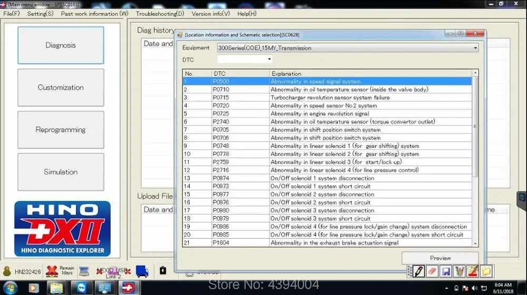Select row P0710 oil temperature sensor
This screenshot has height=295, width=527.
(327, 89)
